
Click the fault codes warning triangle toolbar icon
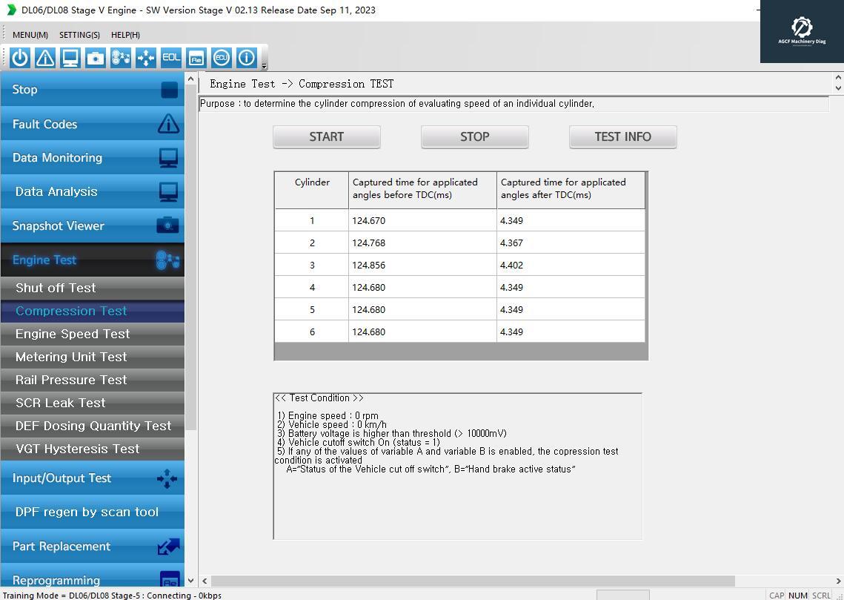click(45, 58)
